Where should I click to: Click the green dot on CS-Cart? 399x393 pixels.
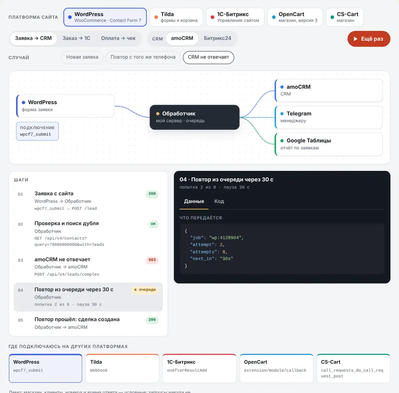(332, 17)
